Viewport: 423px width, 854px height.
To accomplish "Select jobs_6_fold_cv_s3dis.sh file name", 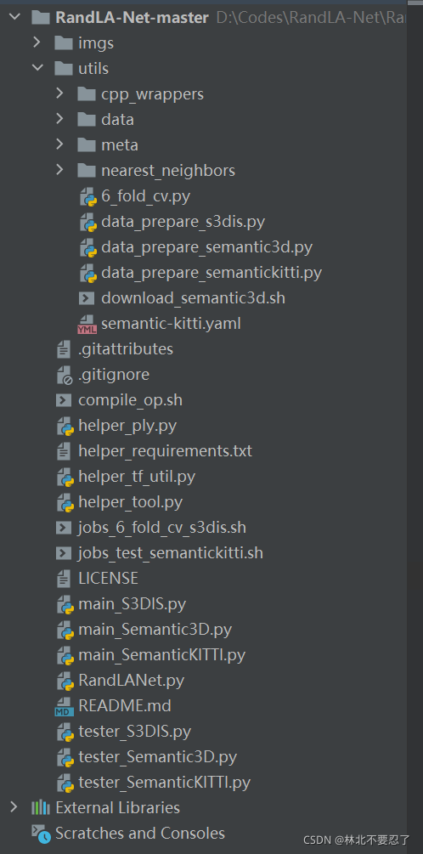I will point(162,528).
